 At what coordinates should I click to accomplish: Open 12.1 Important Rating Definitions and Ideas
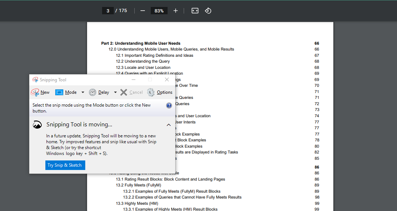click(154, 55)
